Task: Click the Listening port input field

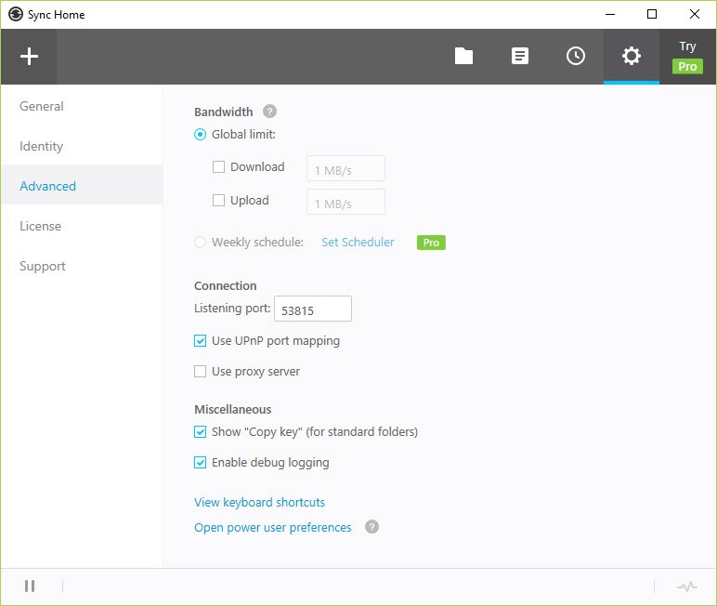Action: (312, 309)
